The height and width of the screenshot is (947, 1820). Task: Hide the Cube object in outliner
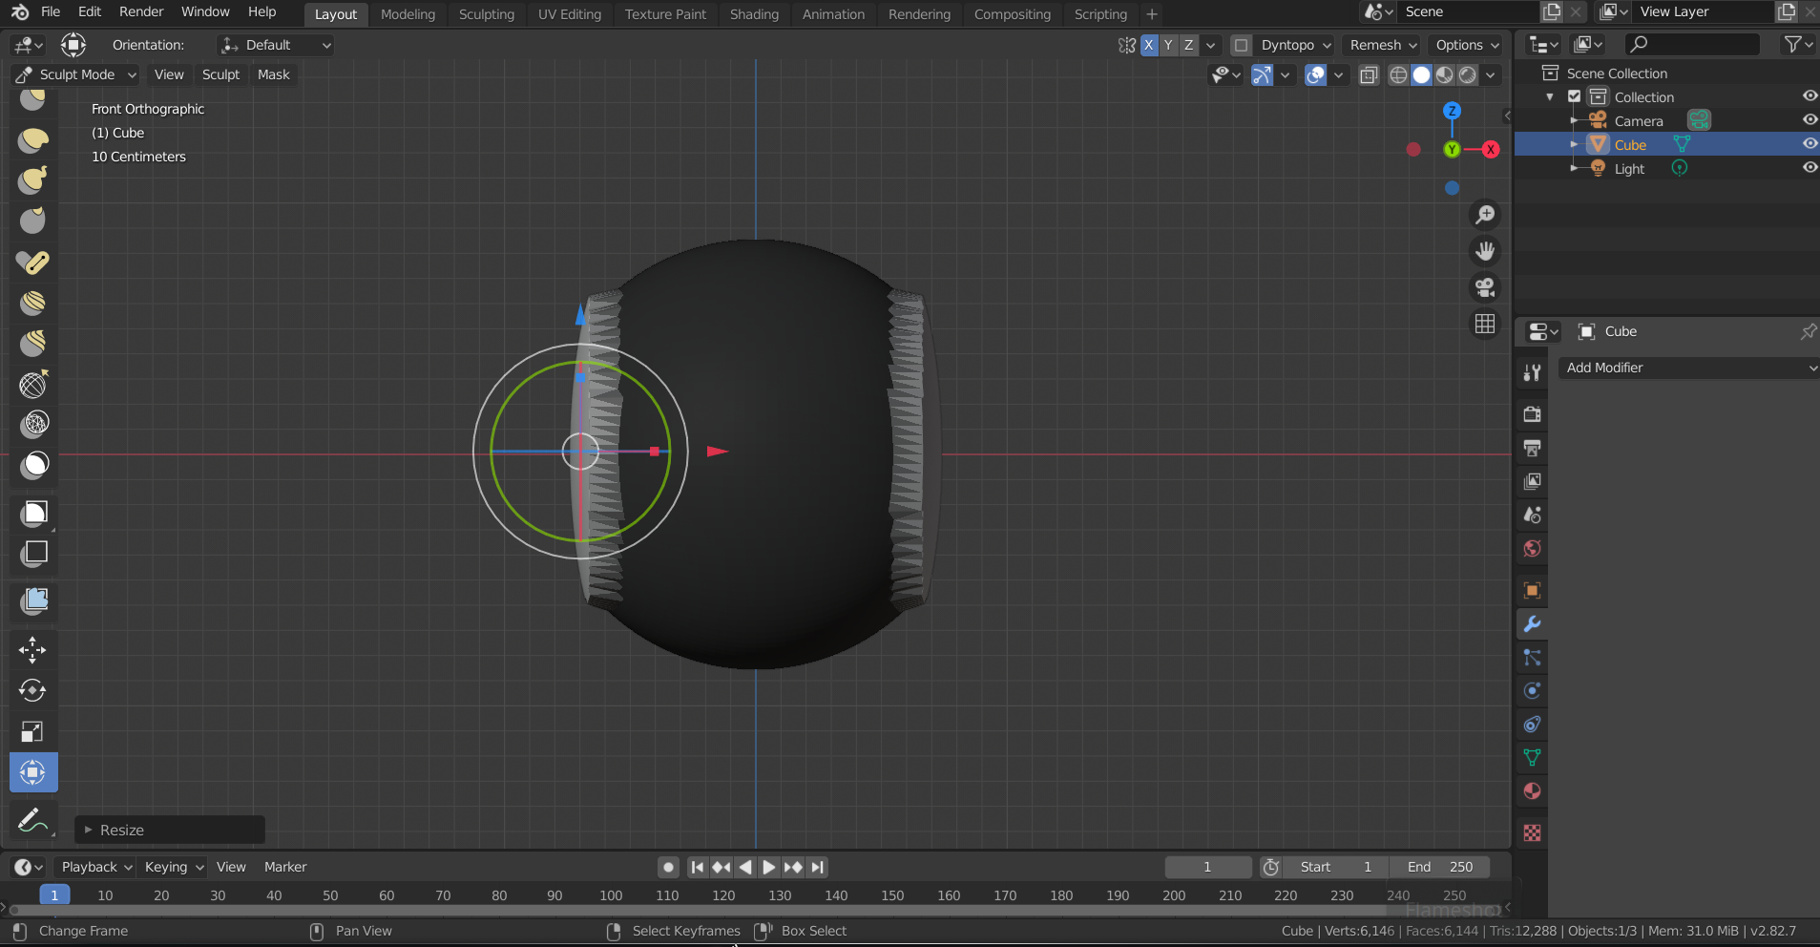tap(1809, 144)
